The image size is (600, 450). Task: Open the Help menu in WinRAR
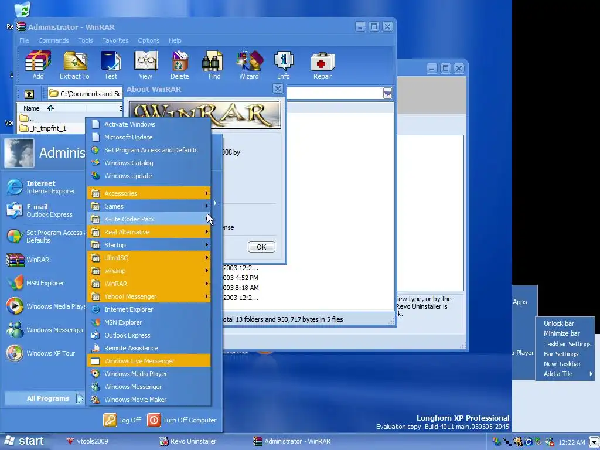175,40
